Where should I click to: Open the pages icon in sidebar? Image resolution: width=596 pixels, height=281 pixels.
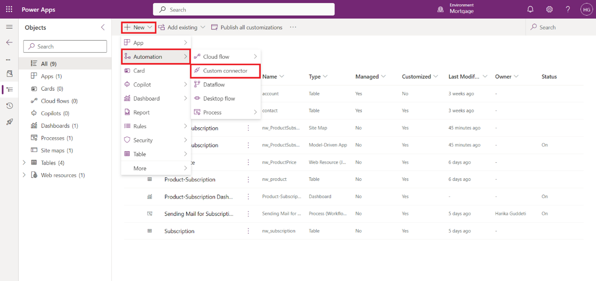[9, 73]
